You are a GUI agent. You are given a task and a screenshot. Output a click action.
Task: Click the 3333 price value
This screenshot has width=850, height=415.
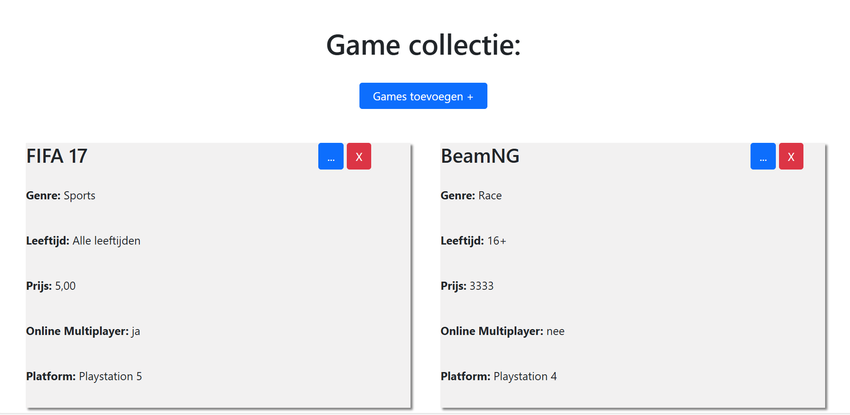tap(482, 286)
